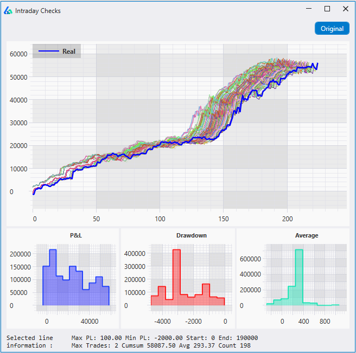Toggle the Real legend entry
Screen dimensions: 356x353
pos(68,52)
